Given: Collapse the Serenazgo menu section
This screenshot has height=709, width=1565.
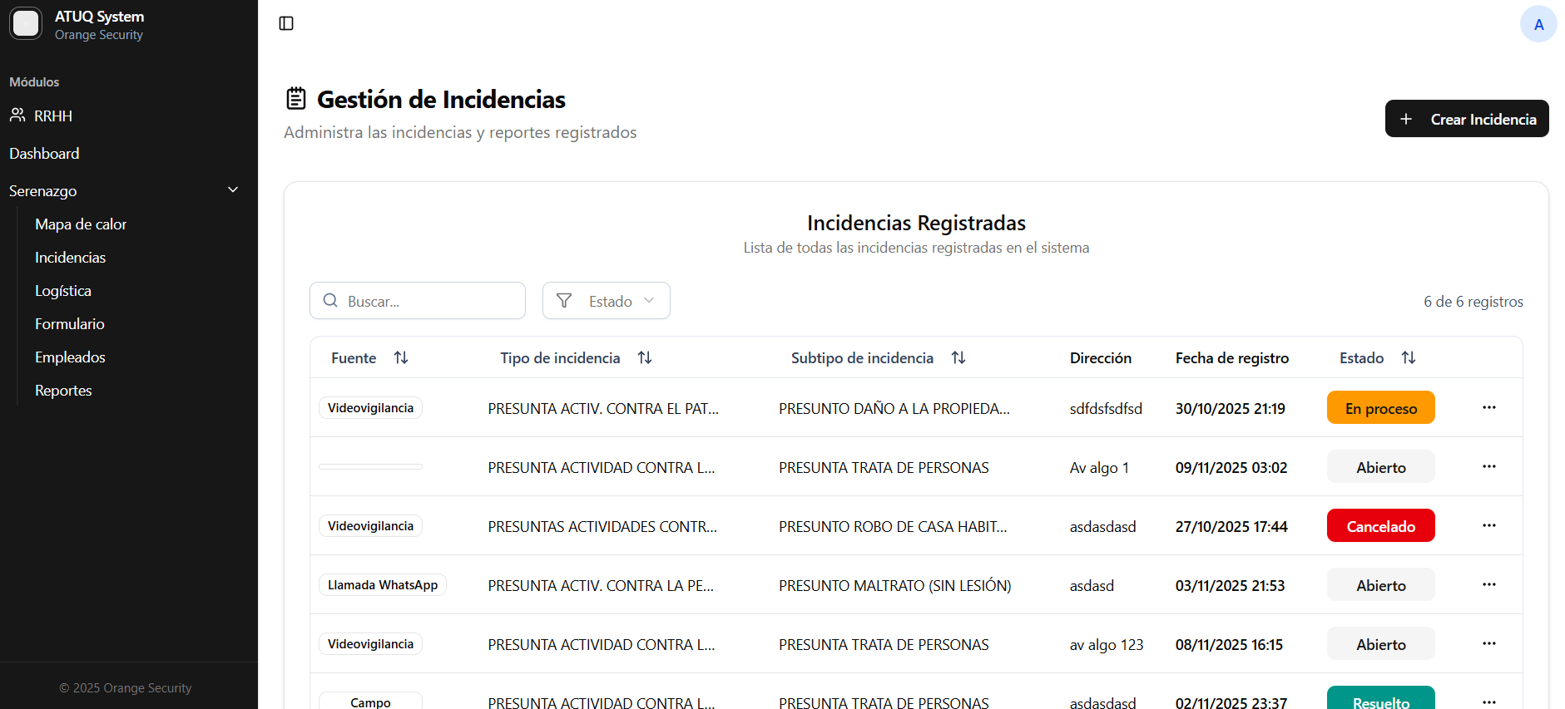Looking at the screenshot, I should tap(233, 190).
